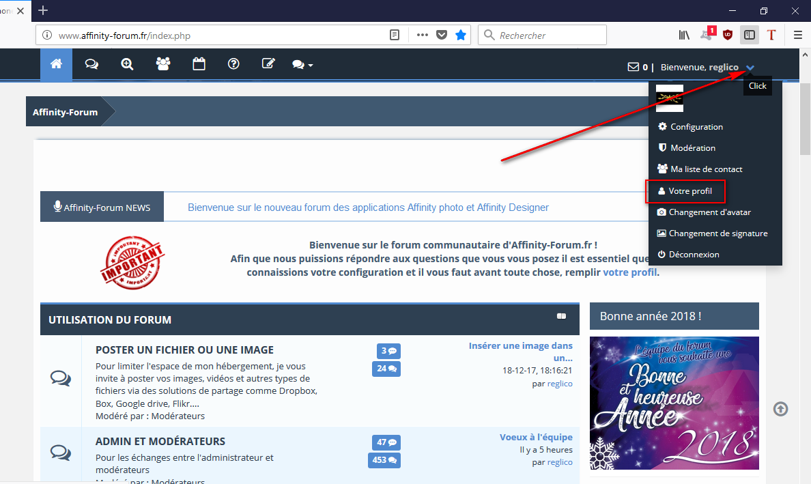Click the 453 posts badge
811x484 pixels.
384,460
